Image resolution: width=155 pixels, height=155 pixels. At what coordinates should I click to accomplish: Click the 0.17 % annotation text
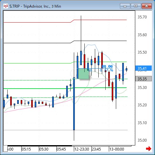click(107, 70)
